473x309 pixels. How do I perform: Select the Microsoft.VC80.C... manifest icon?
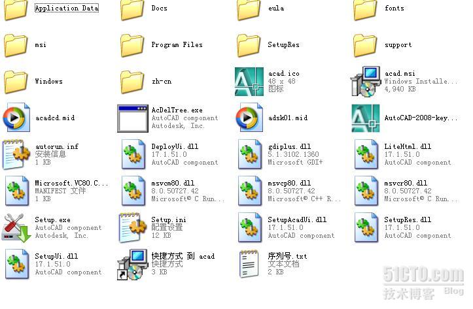(x=16, y=191)
